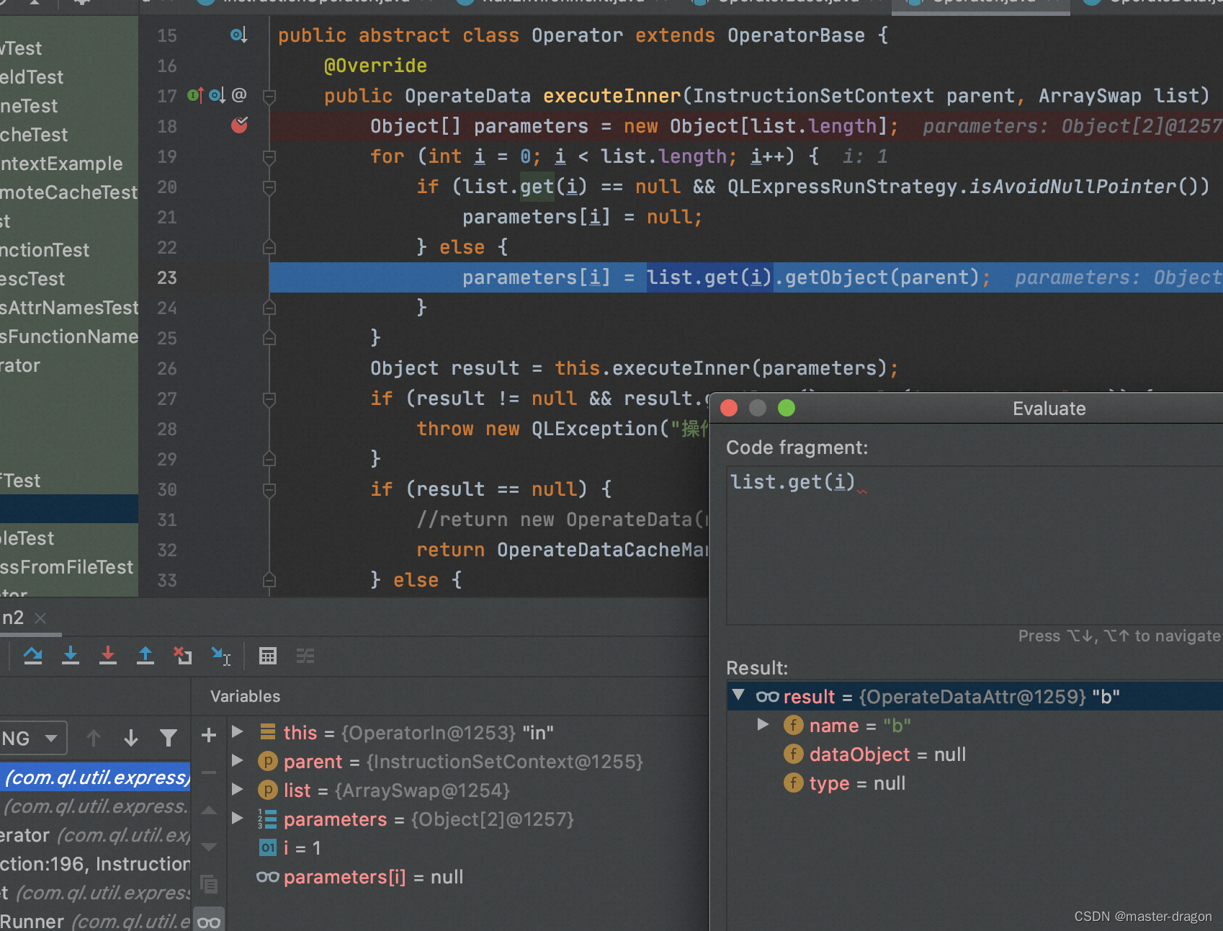Select the highlighted com.ql.util.express stack frame
This screenshot has width=1223, height=931.
95,777
